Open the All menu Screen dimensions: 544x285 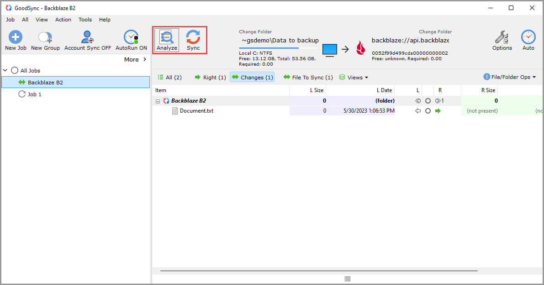coord(25,20)
